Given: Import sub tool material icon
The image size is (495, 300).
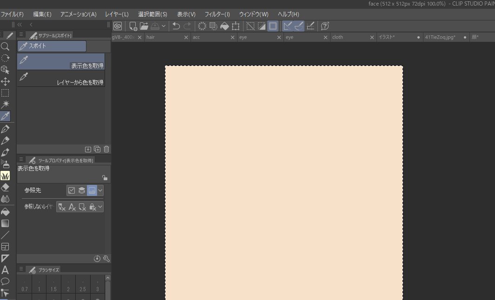Looking at the screenshot, I should [x=88, y=149].
